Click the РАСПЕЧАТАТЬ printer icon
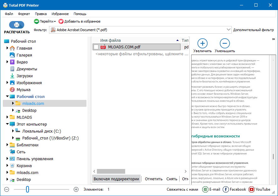 [16, 24]
